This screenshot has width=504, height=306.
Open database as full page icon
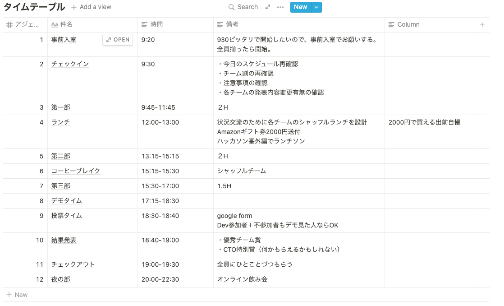(x=268, y=7)
